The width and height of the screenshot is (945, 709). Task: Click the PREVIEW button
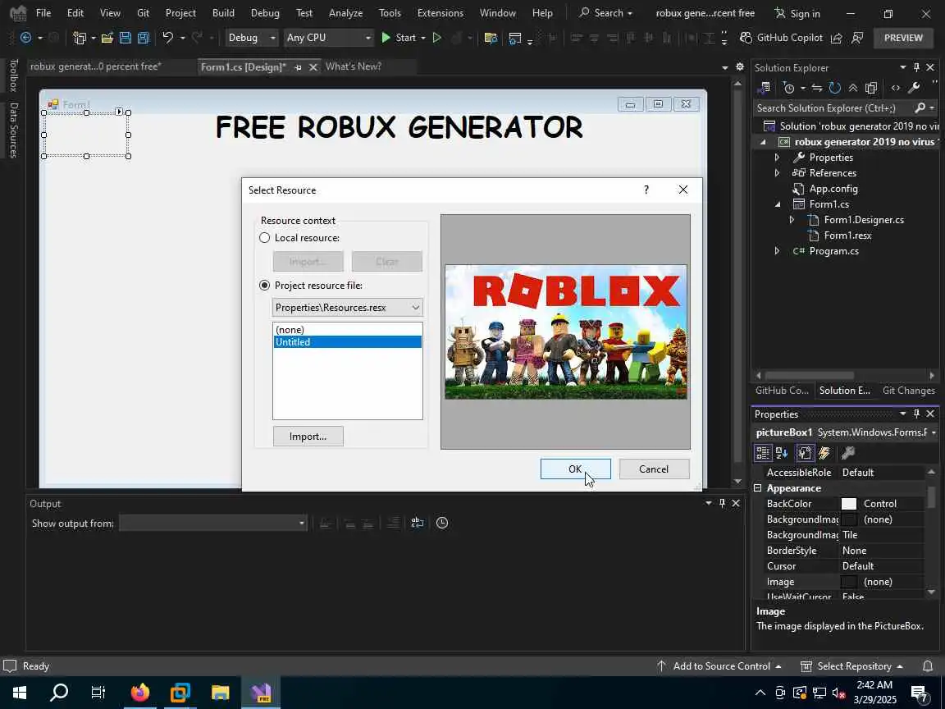click(903, 38)
